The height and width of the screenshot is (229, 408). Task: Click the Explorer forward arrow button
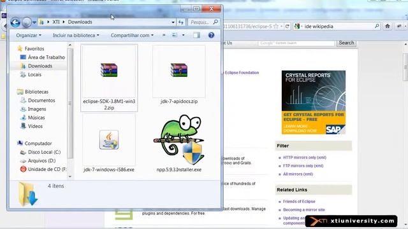pos(26,22)
